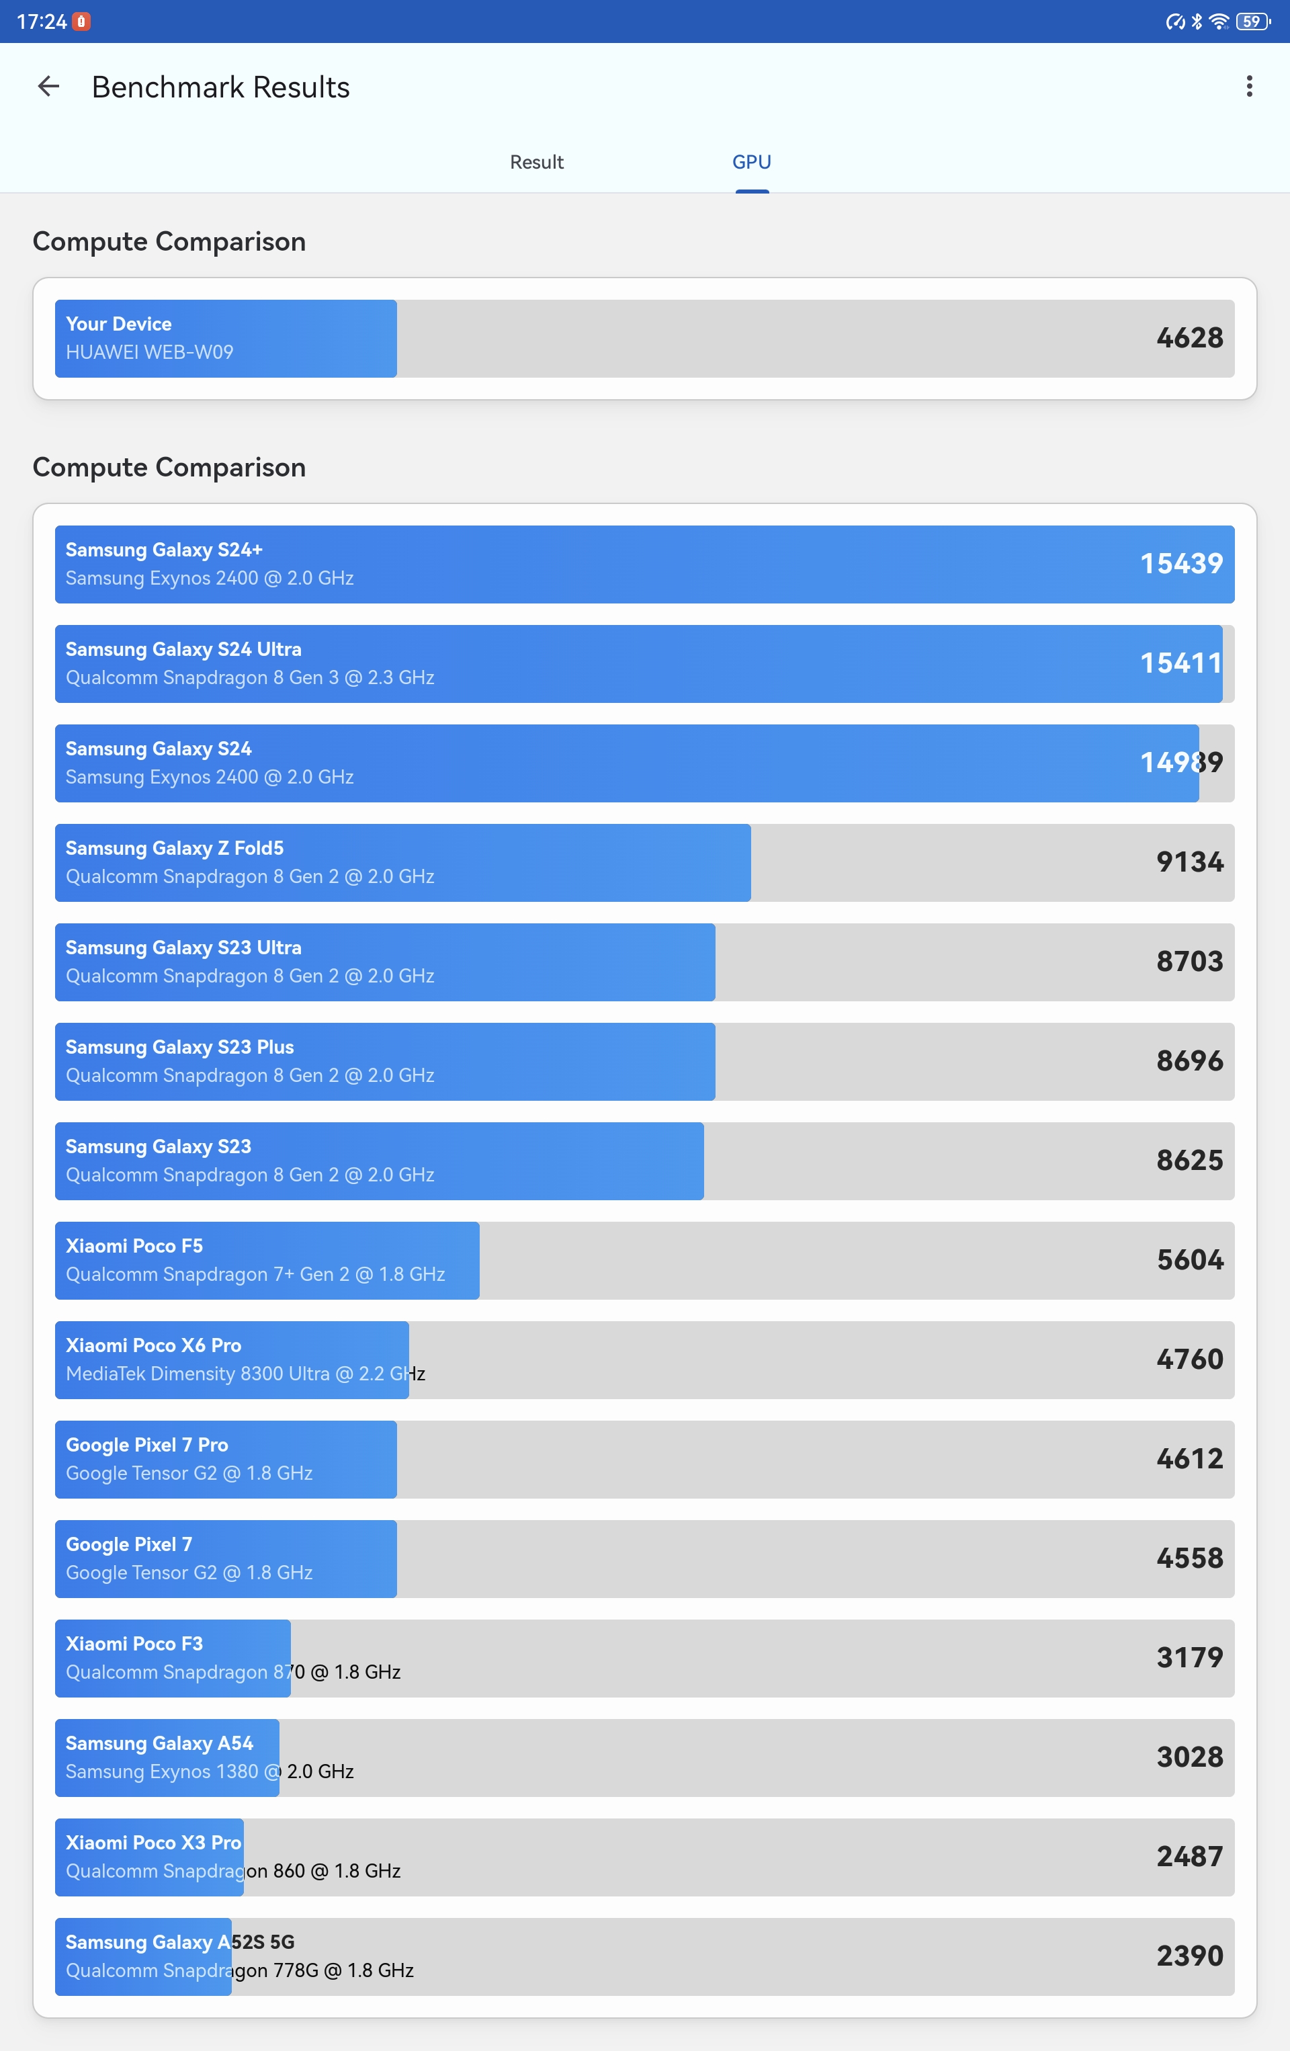Open the three-dot overflow menu

tap(1248, 86)
